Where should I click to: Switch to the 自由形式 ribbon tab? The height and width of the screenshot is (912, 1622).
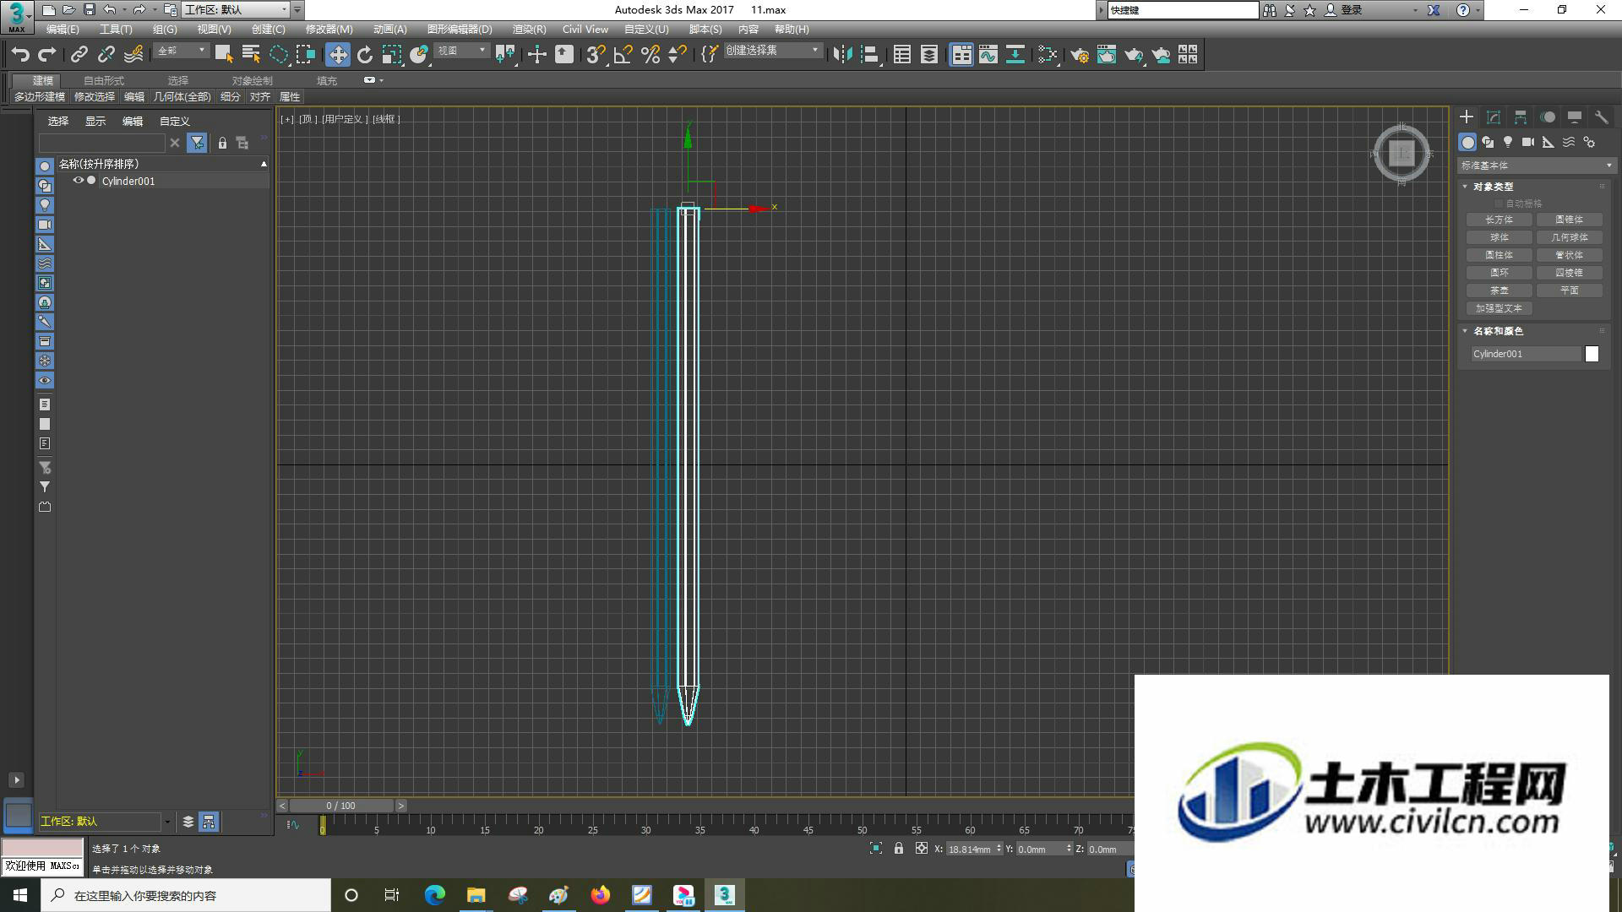(x=104, y=80)
